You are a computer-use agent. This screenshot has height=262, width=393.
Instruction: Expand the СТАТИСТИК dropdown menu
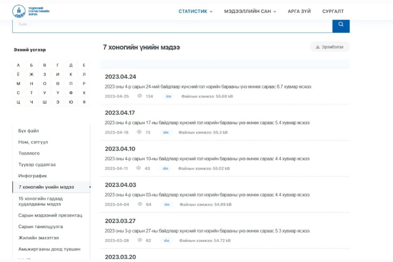(x=195, y=11)
